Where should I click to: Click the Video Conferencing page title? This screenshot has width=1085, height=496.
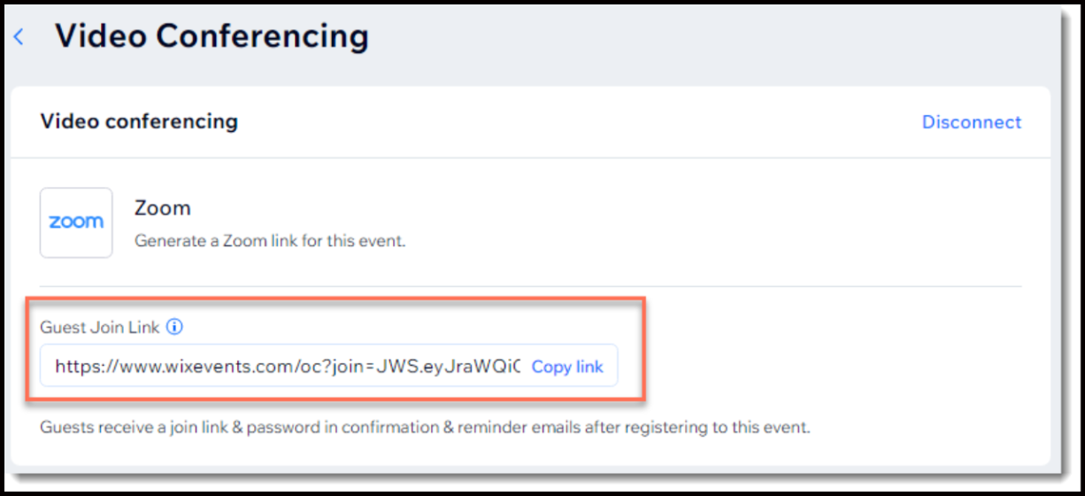pos(212,36)
